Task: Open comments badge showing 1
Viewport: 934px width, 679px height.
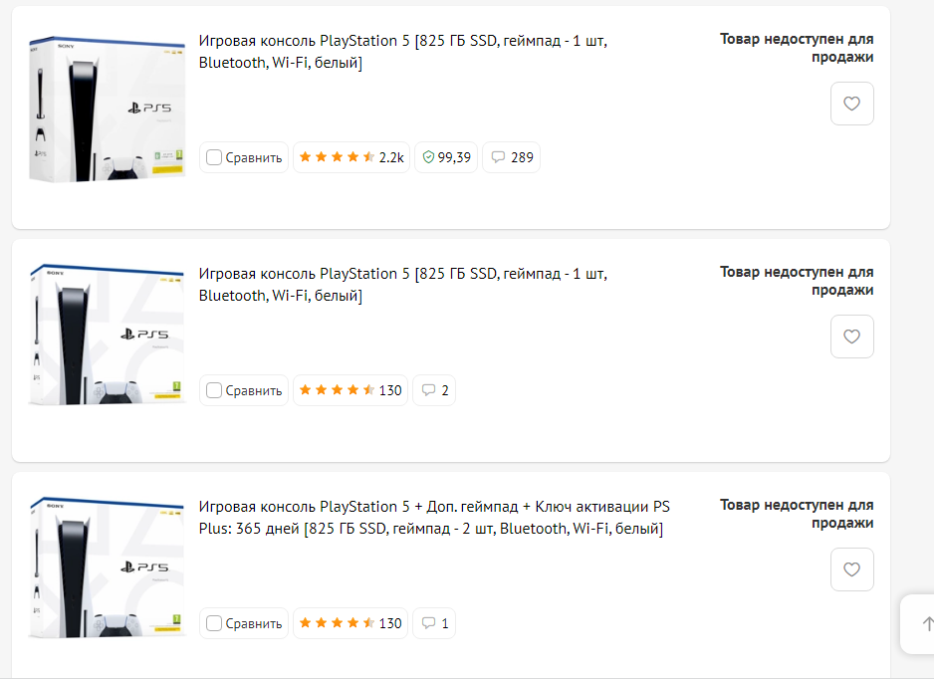Action: (435, 623)
